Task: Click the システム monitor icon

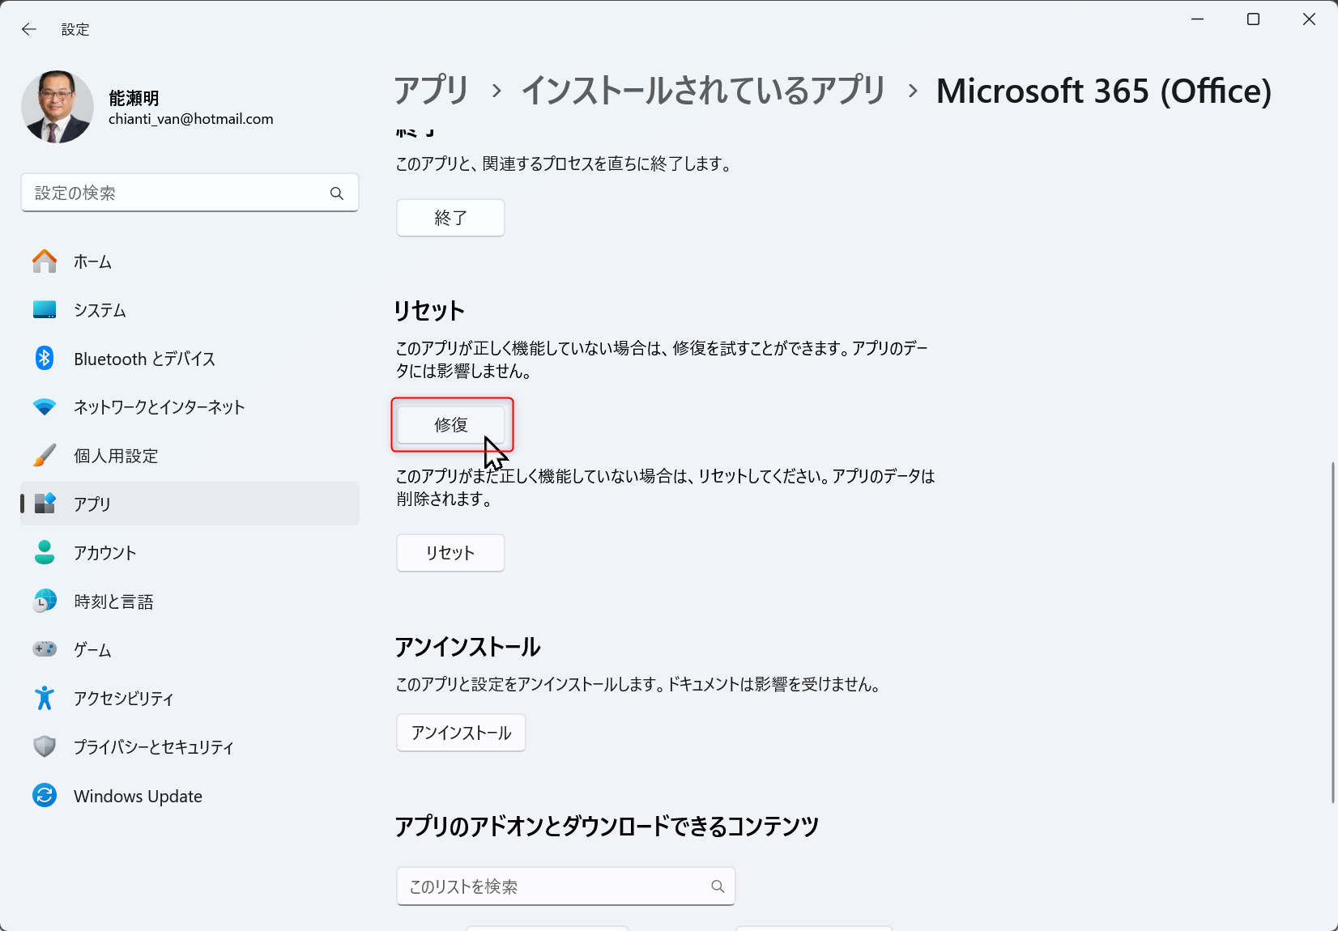Action: click(x=45, y=310)
